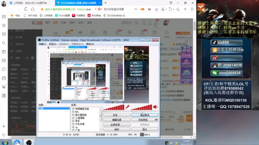Adjust the desktop audio volume slider

(142, 108)
